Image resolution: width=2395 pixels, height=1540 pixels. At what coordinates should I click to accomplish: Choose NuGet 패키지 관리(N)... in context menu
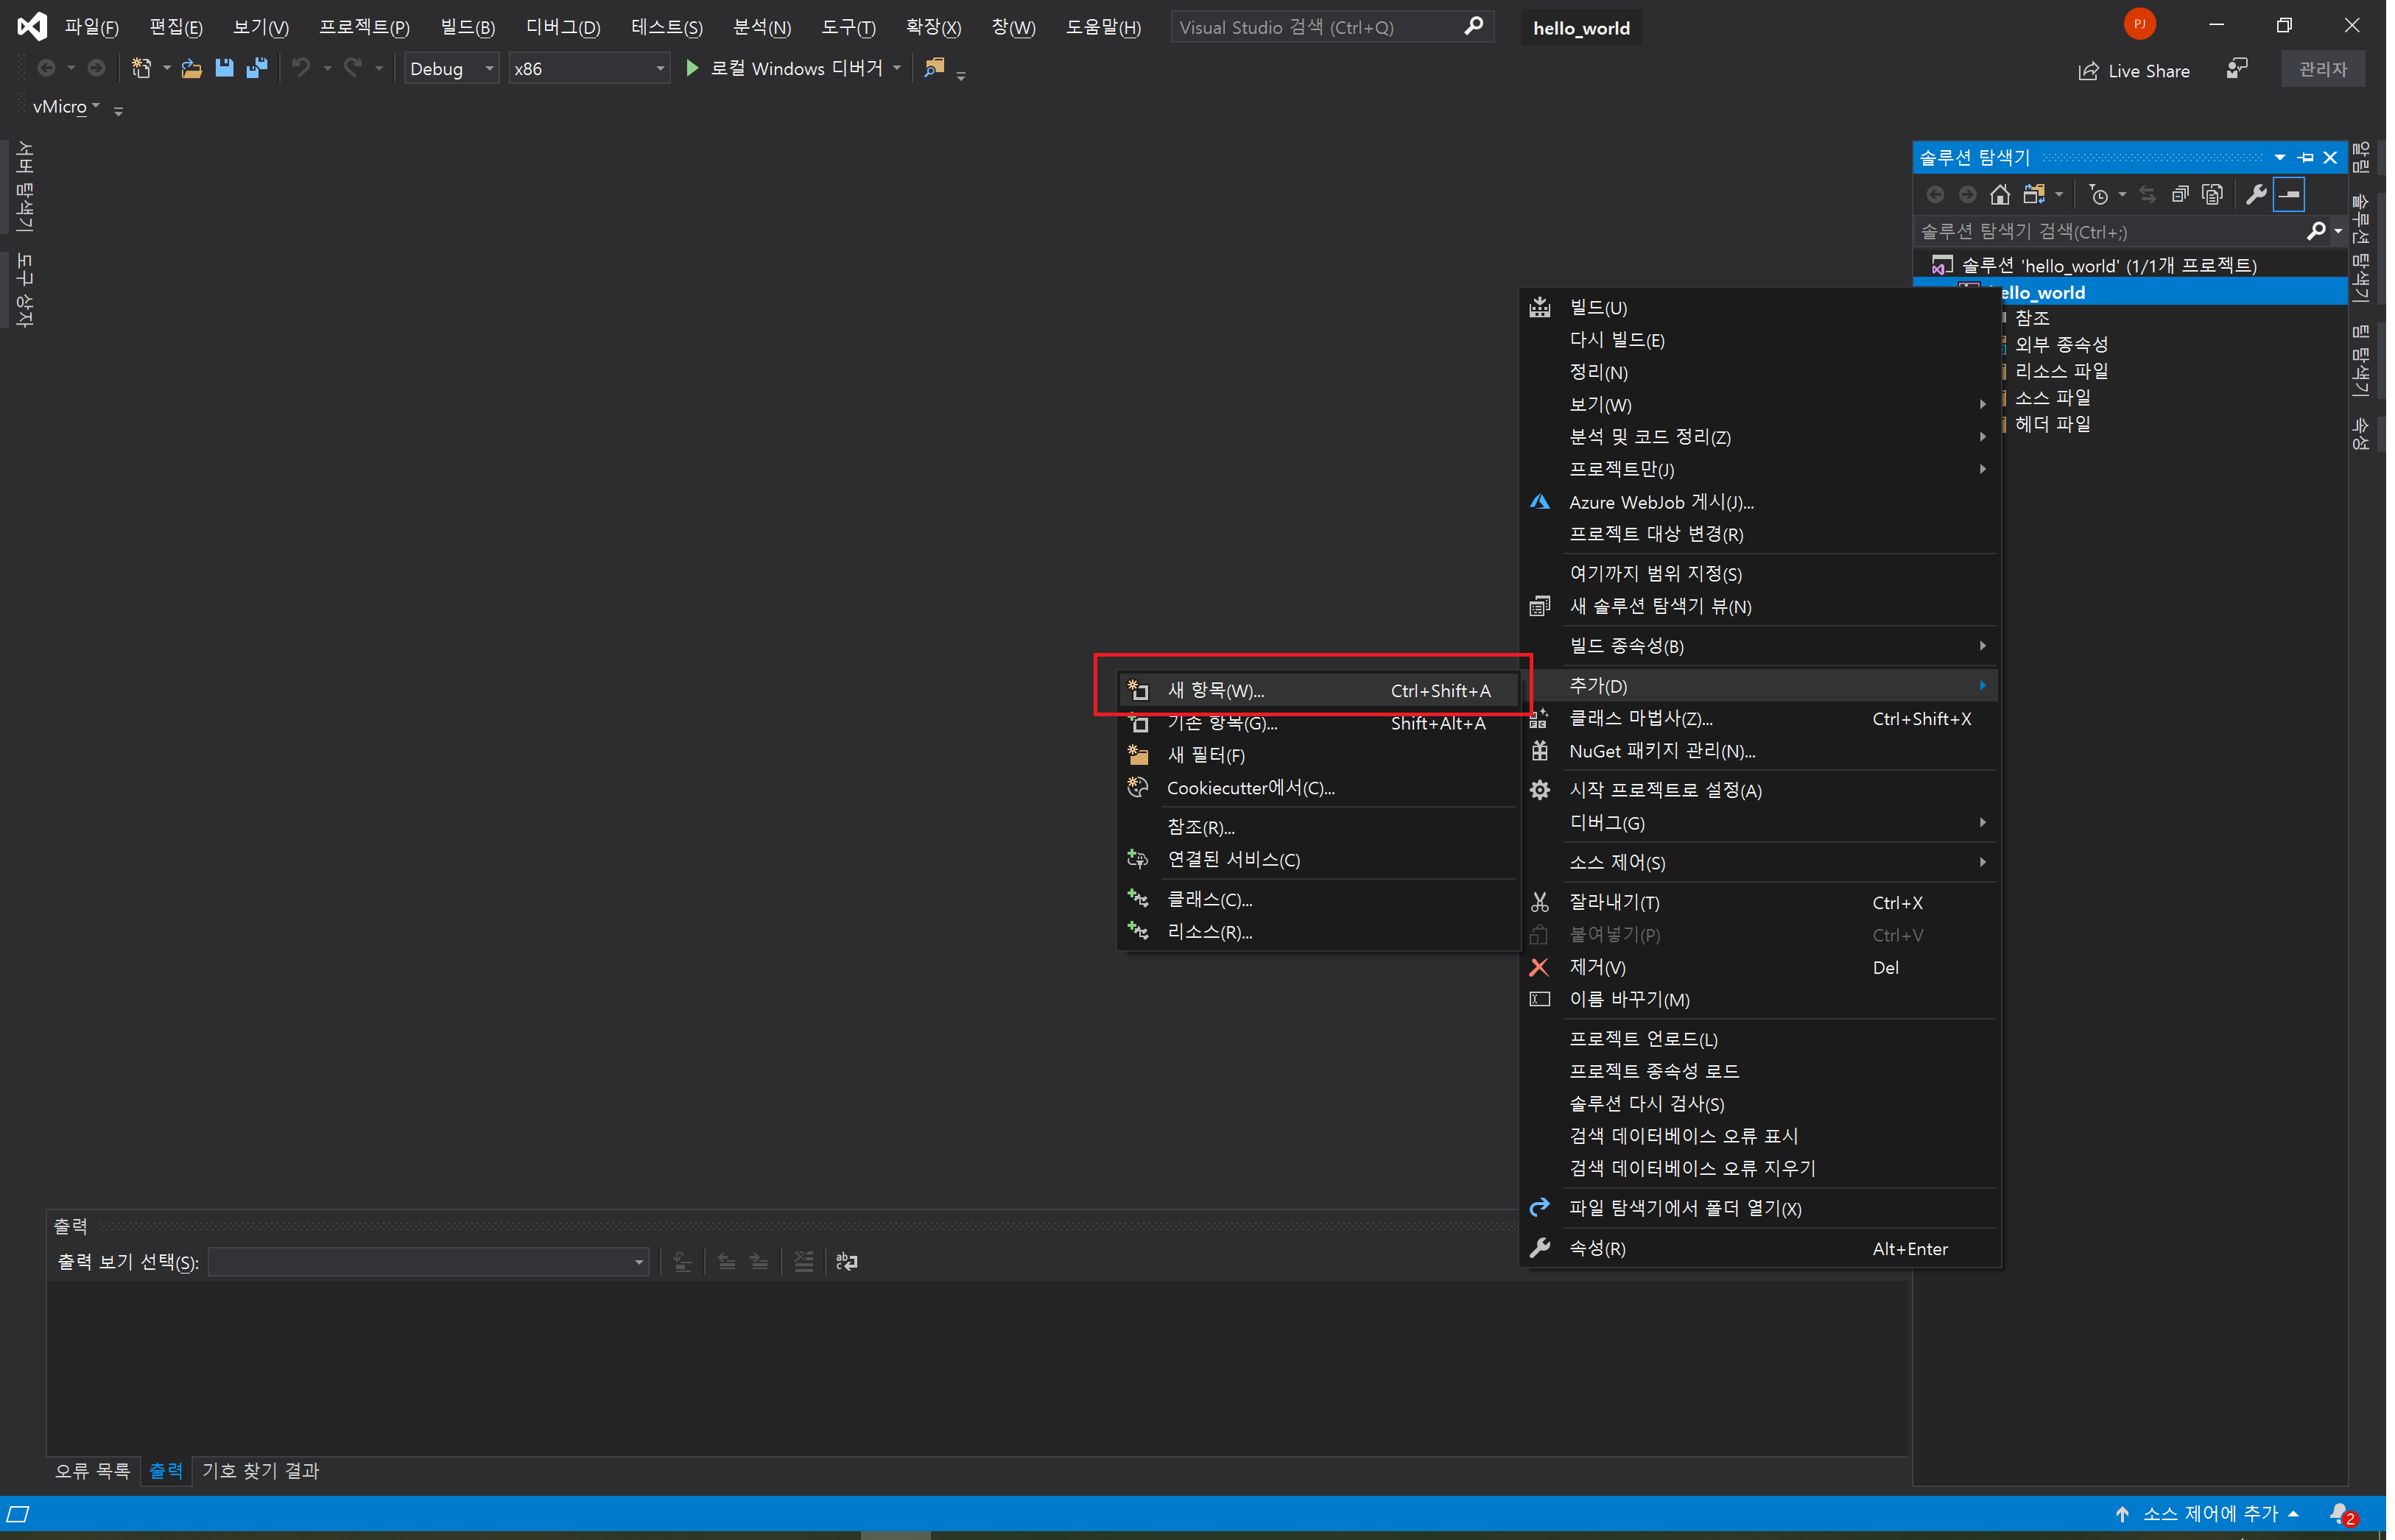coord(1661,751)
